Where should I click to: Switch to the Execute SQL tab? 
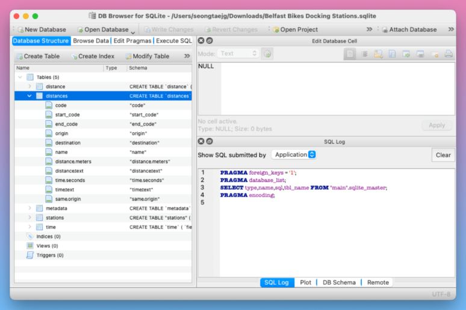(173, 41)
